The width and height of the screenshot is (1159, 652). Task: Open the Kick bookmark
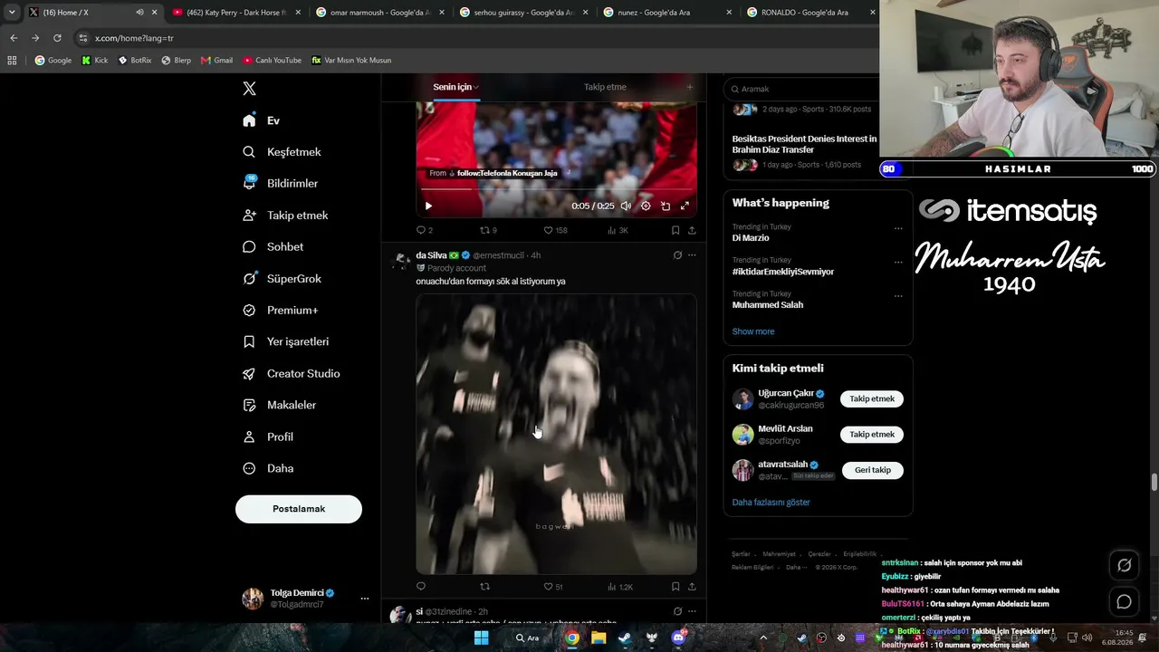pyautogui.click(x=95, y=61)
